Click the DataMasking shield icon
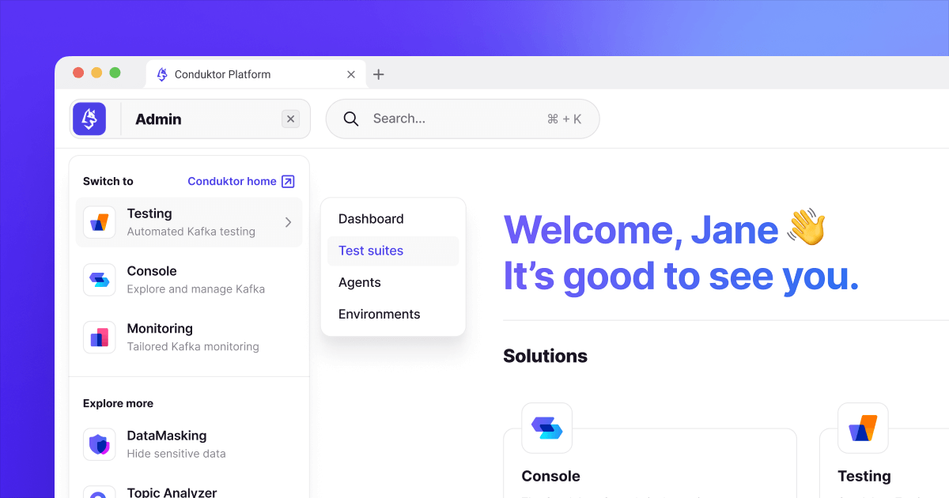The height and width of the screenshot is (498, 949). (100, 444)
